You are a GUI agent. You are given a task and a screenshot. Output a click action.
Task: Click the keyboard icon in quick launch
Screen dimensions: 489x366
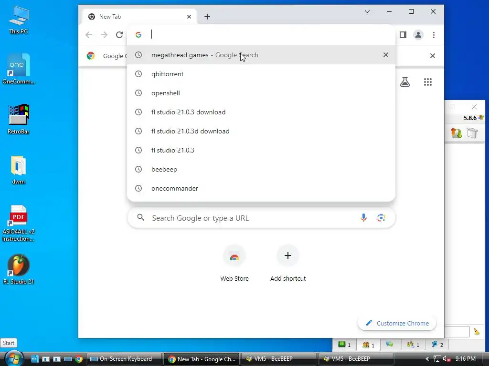click(x=68, y=359)
